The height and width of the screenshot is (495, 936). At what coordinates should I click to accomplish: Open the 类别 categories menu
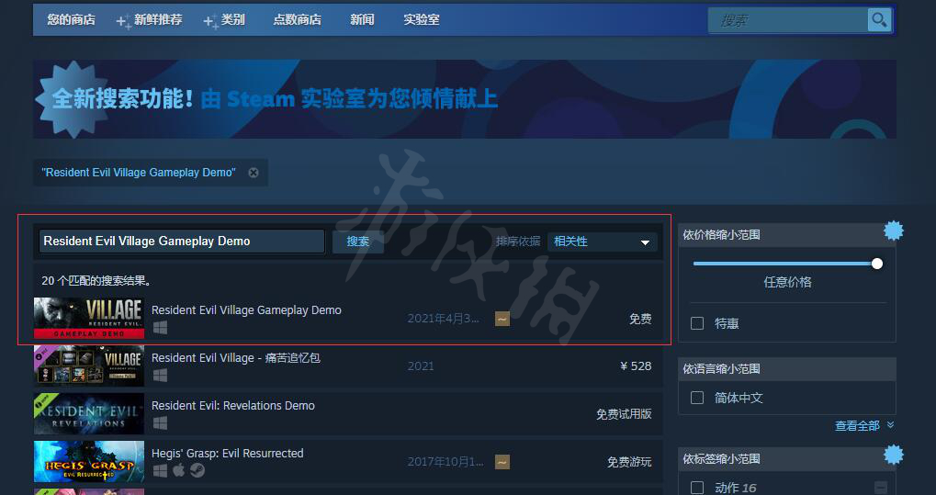tap(232, 19)
